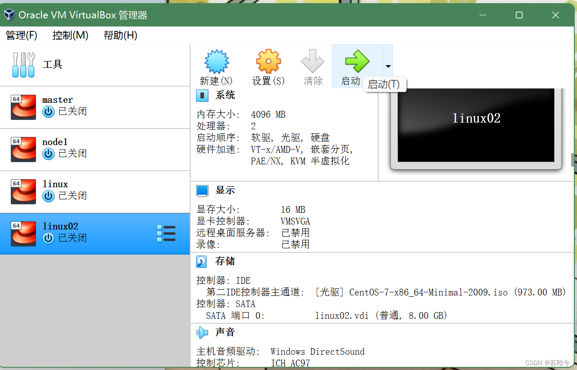Click the 控制器: SATA text line
The height and width of the screenshot is (370, 577).
point(226,304)
